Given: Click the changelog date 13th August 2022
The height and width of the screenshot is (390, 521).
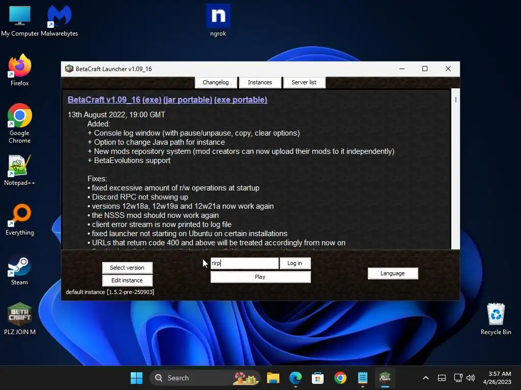Looking at the screenshot, I should pos(117,115).
